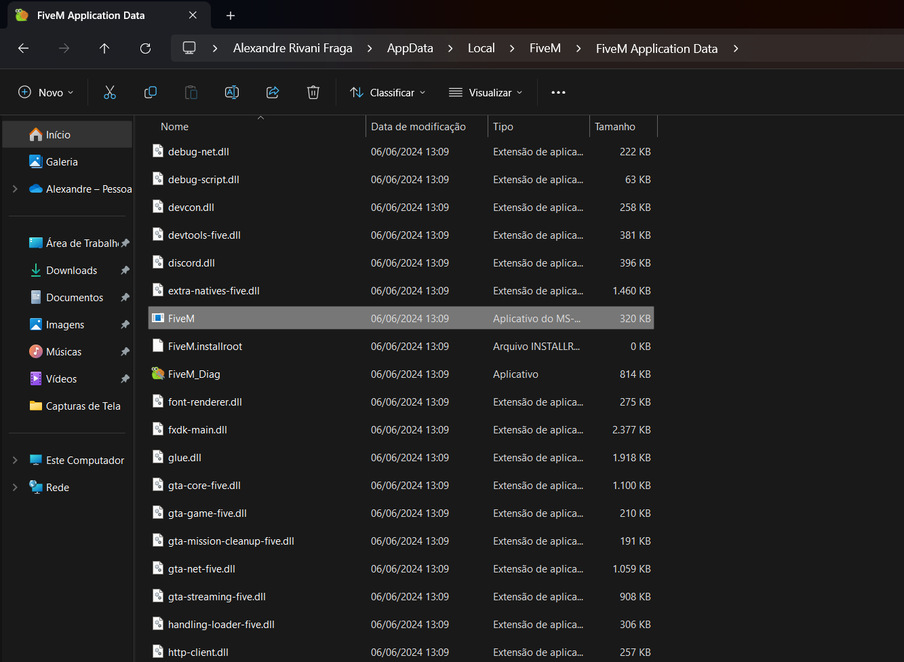Open the Novo dropdown menu
This screenshot has width=904, height=662.
pyautogui.click(x=45, y=92)
